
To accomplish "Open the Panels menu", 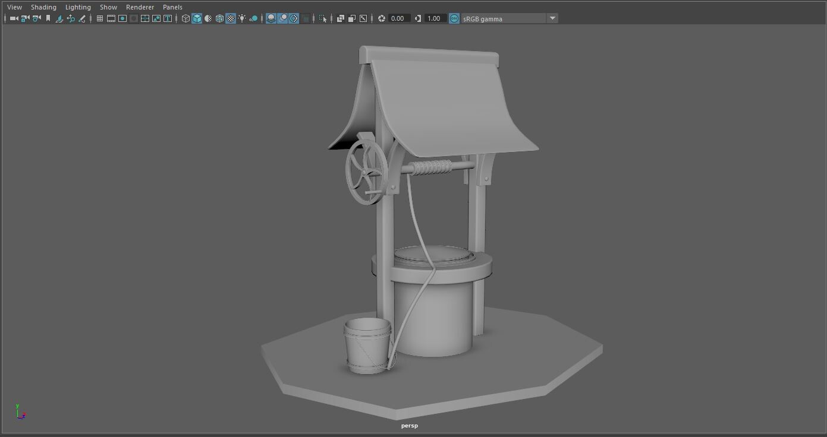I will click(172, 7).
